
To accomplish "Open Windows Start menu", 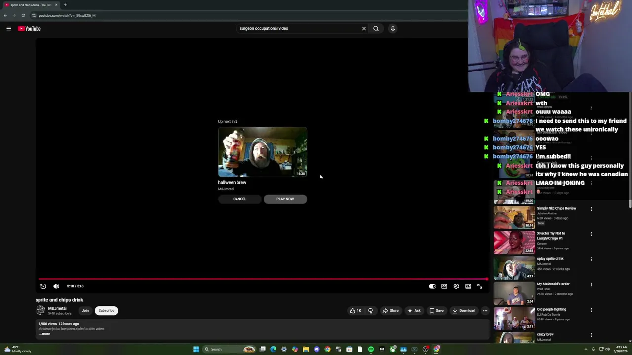I will (x=196, y=349).
